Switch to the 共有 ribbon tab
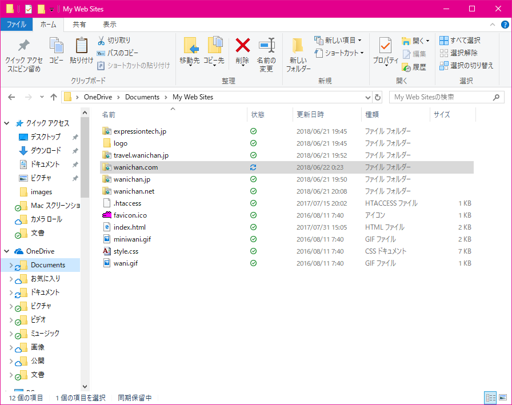This screenshot has width=512, height=405. pos(79,25)
